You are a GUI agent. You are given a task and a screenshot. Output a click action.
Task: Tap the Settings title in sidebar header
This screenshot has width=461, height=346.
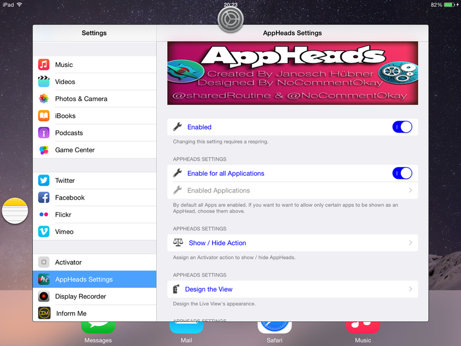click(x=94, y=33)
